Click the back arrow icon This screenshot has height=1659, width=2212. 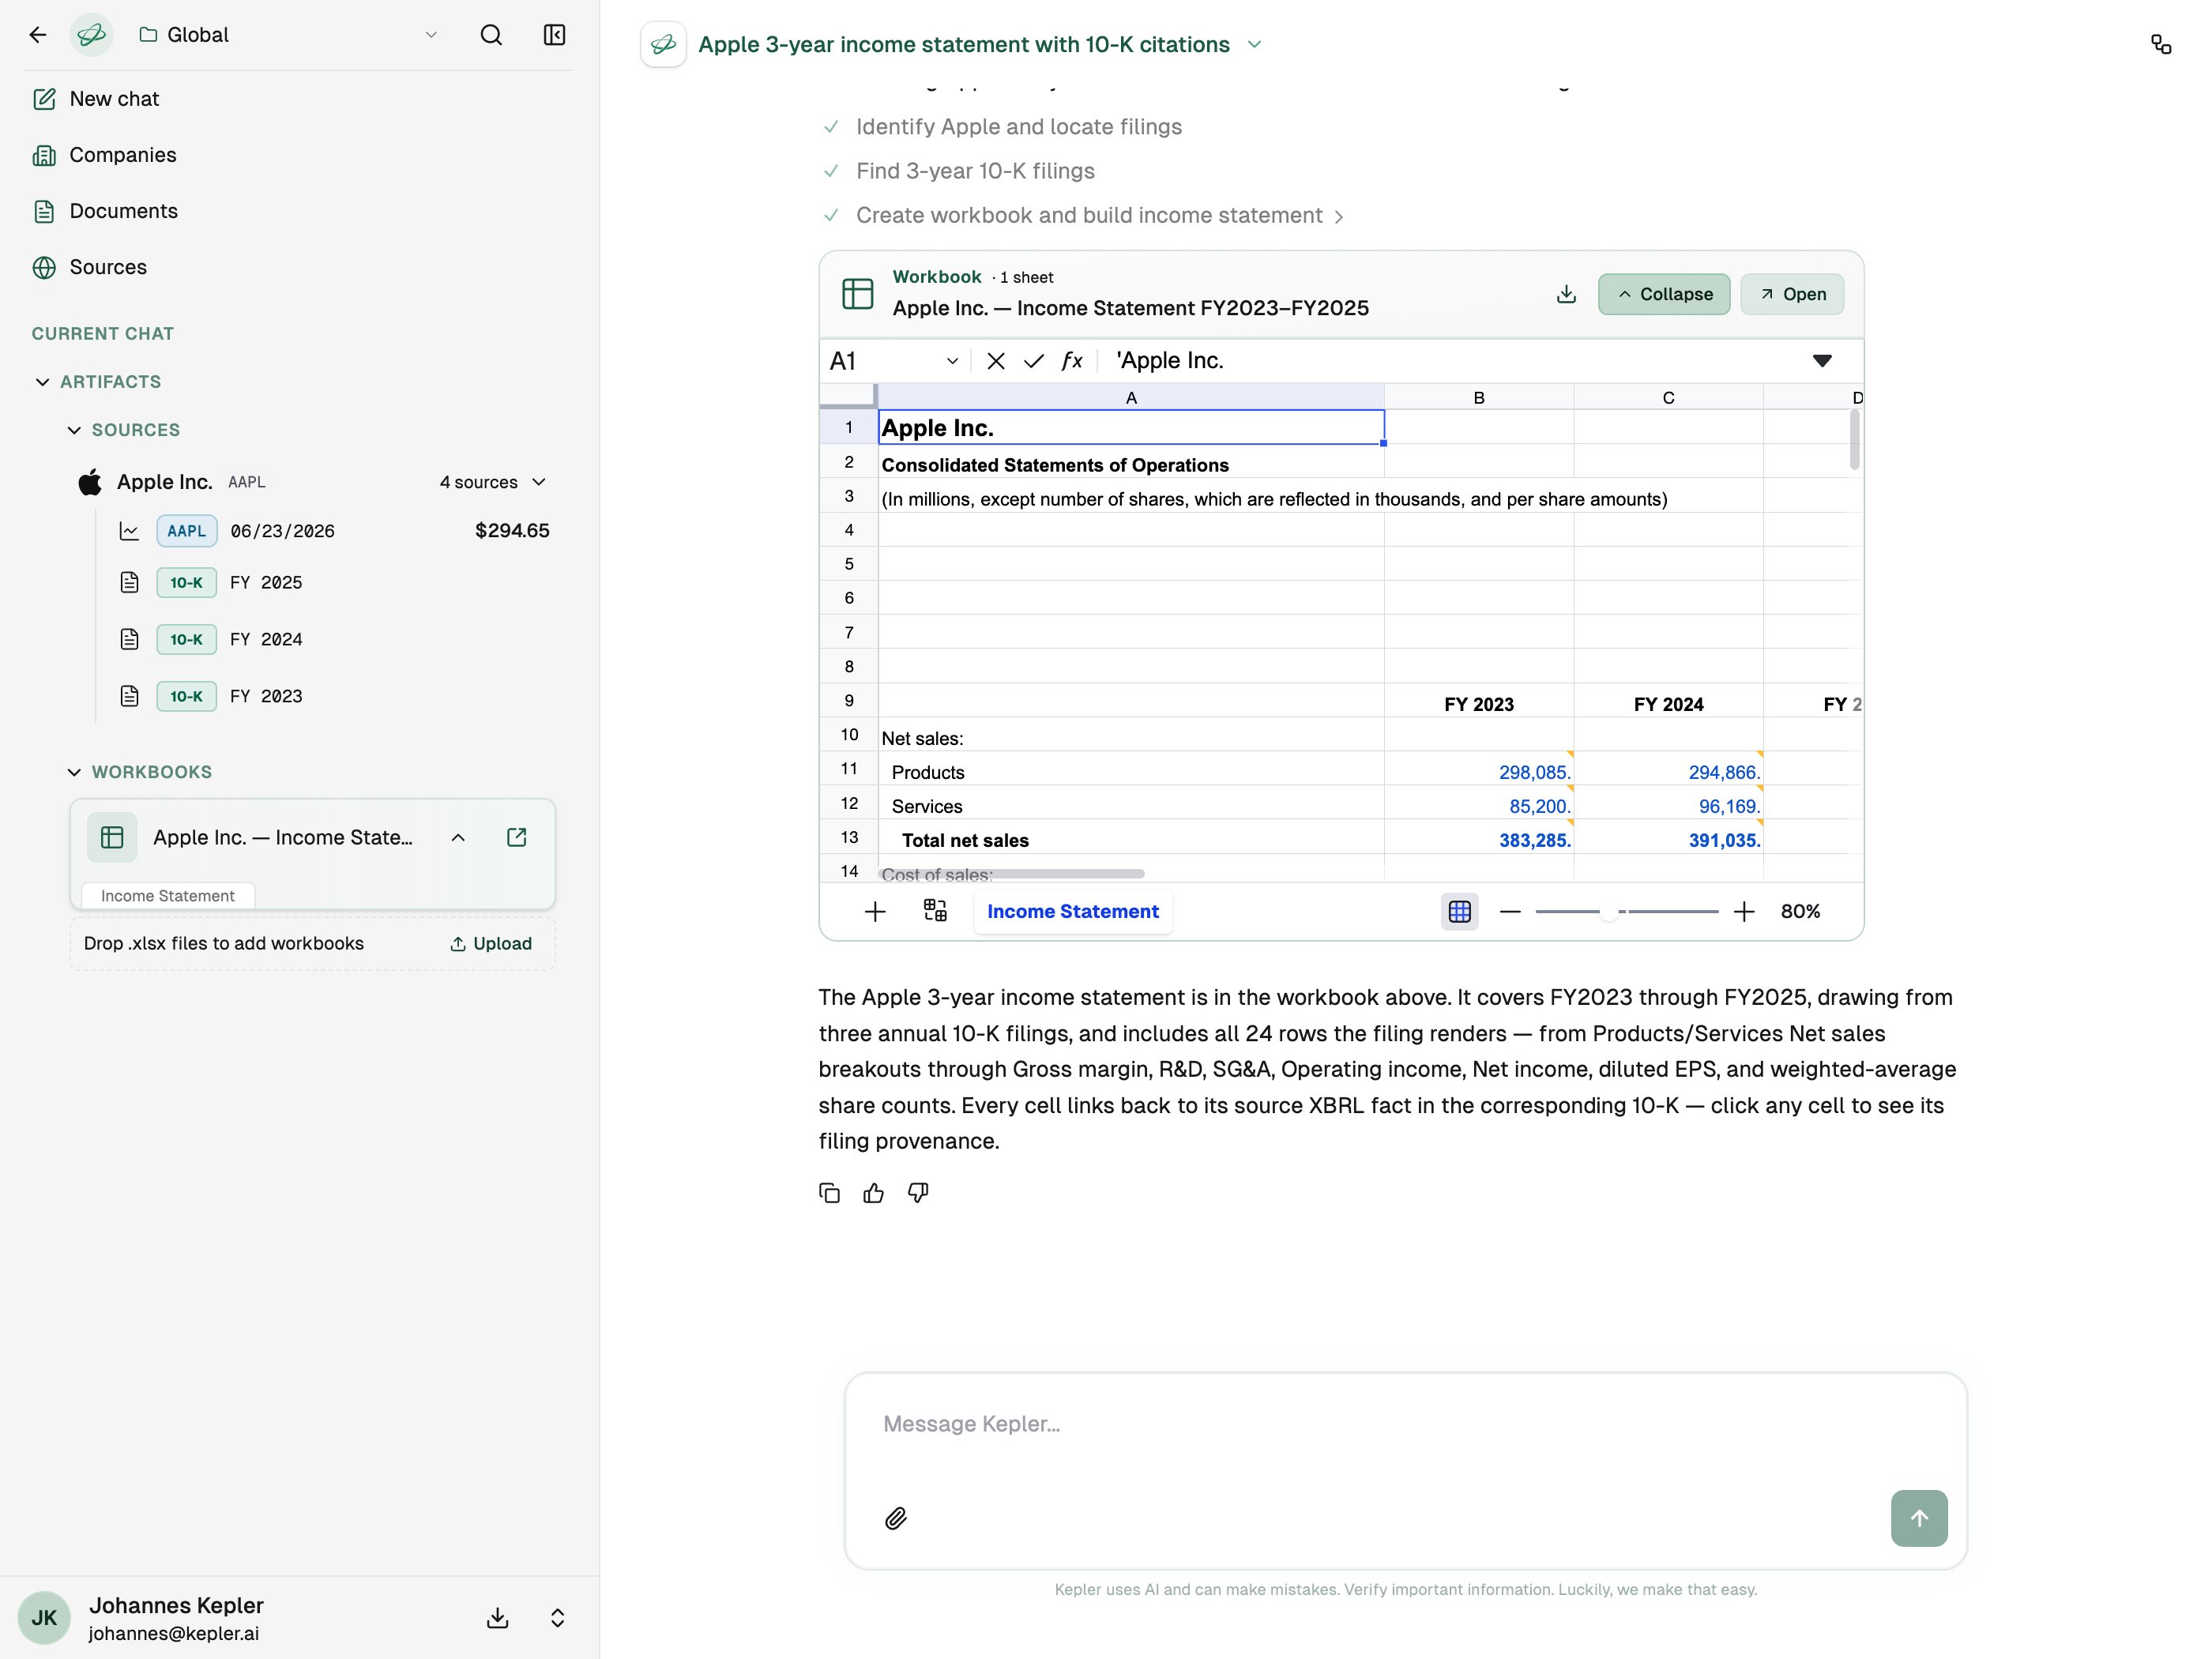coord(38,35)
